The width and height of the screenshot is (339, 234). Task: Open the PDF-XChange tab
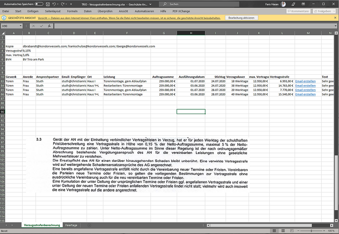pyautogui.click(x=181, y=11)
